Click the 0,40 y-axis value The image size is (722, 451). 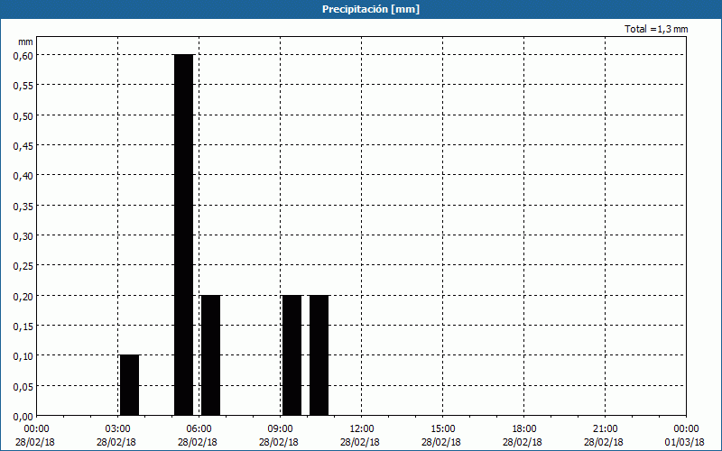23,176
